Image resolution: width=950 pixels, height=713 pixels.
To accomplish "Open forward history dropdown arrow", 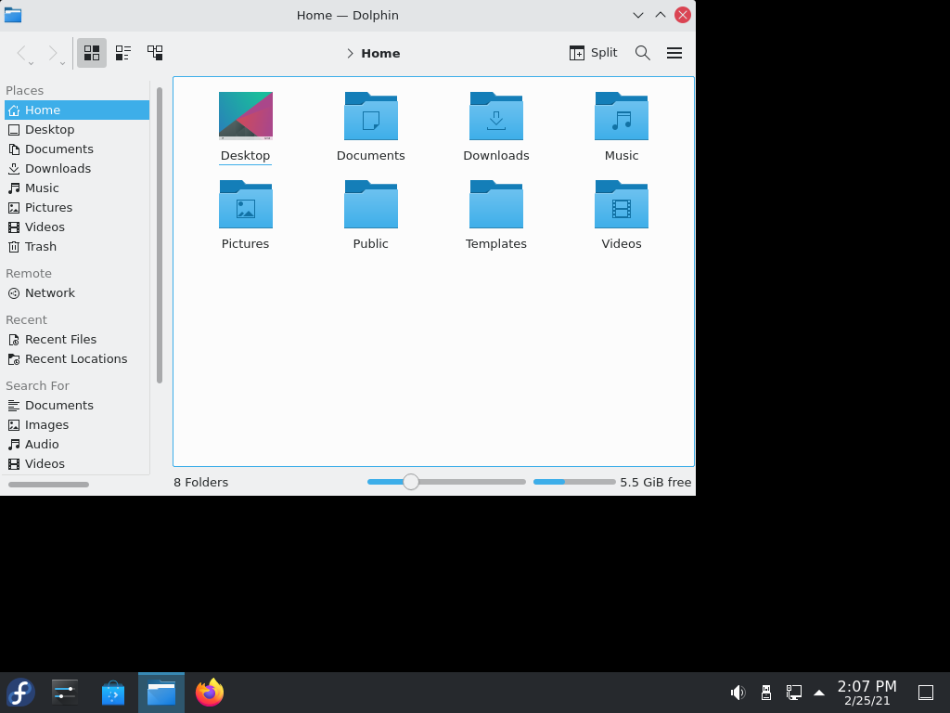I will (x=62, y=63).
